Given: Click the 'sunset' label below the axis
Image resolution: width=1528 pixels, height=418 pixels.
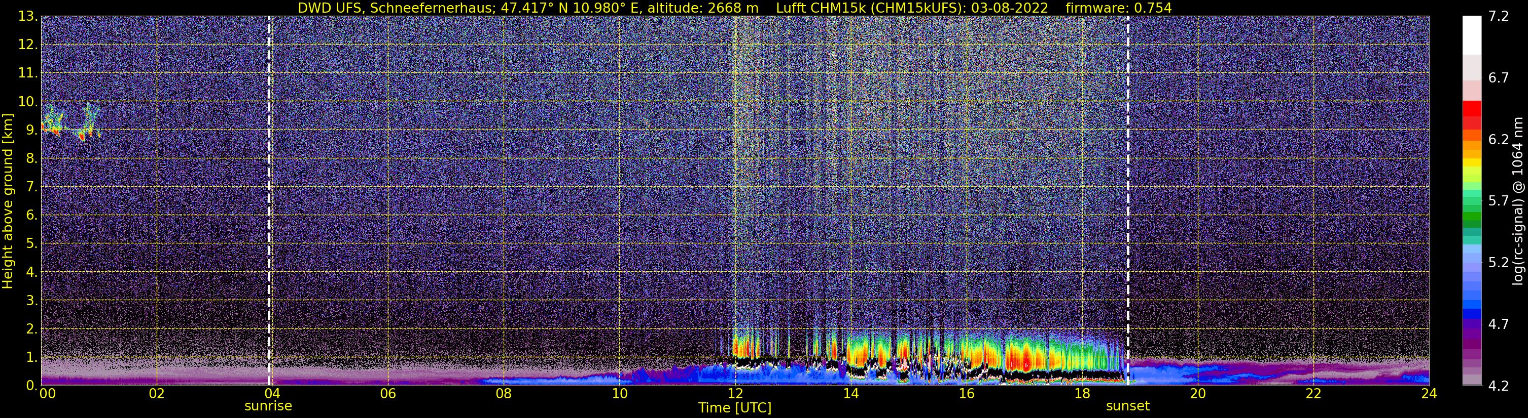Looking at the screenshot, I should pyautogui.click(x=1127, y=406).
